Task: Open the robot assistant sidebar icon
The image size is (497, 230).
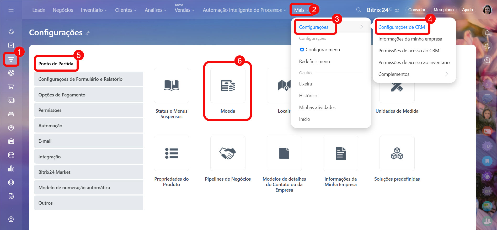Action: pyautogui.click(x=11, y=114)
